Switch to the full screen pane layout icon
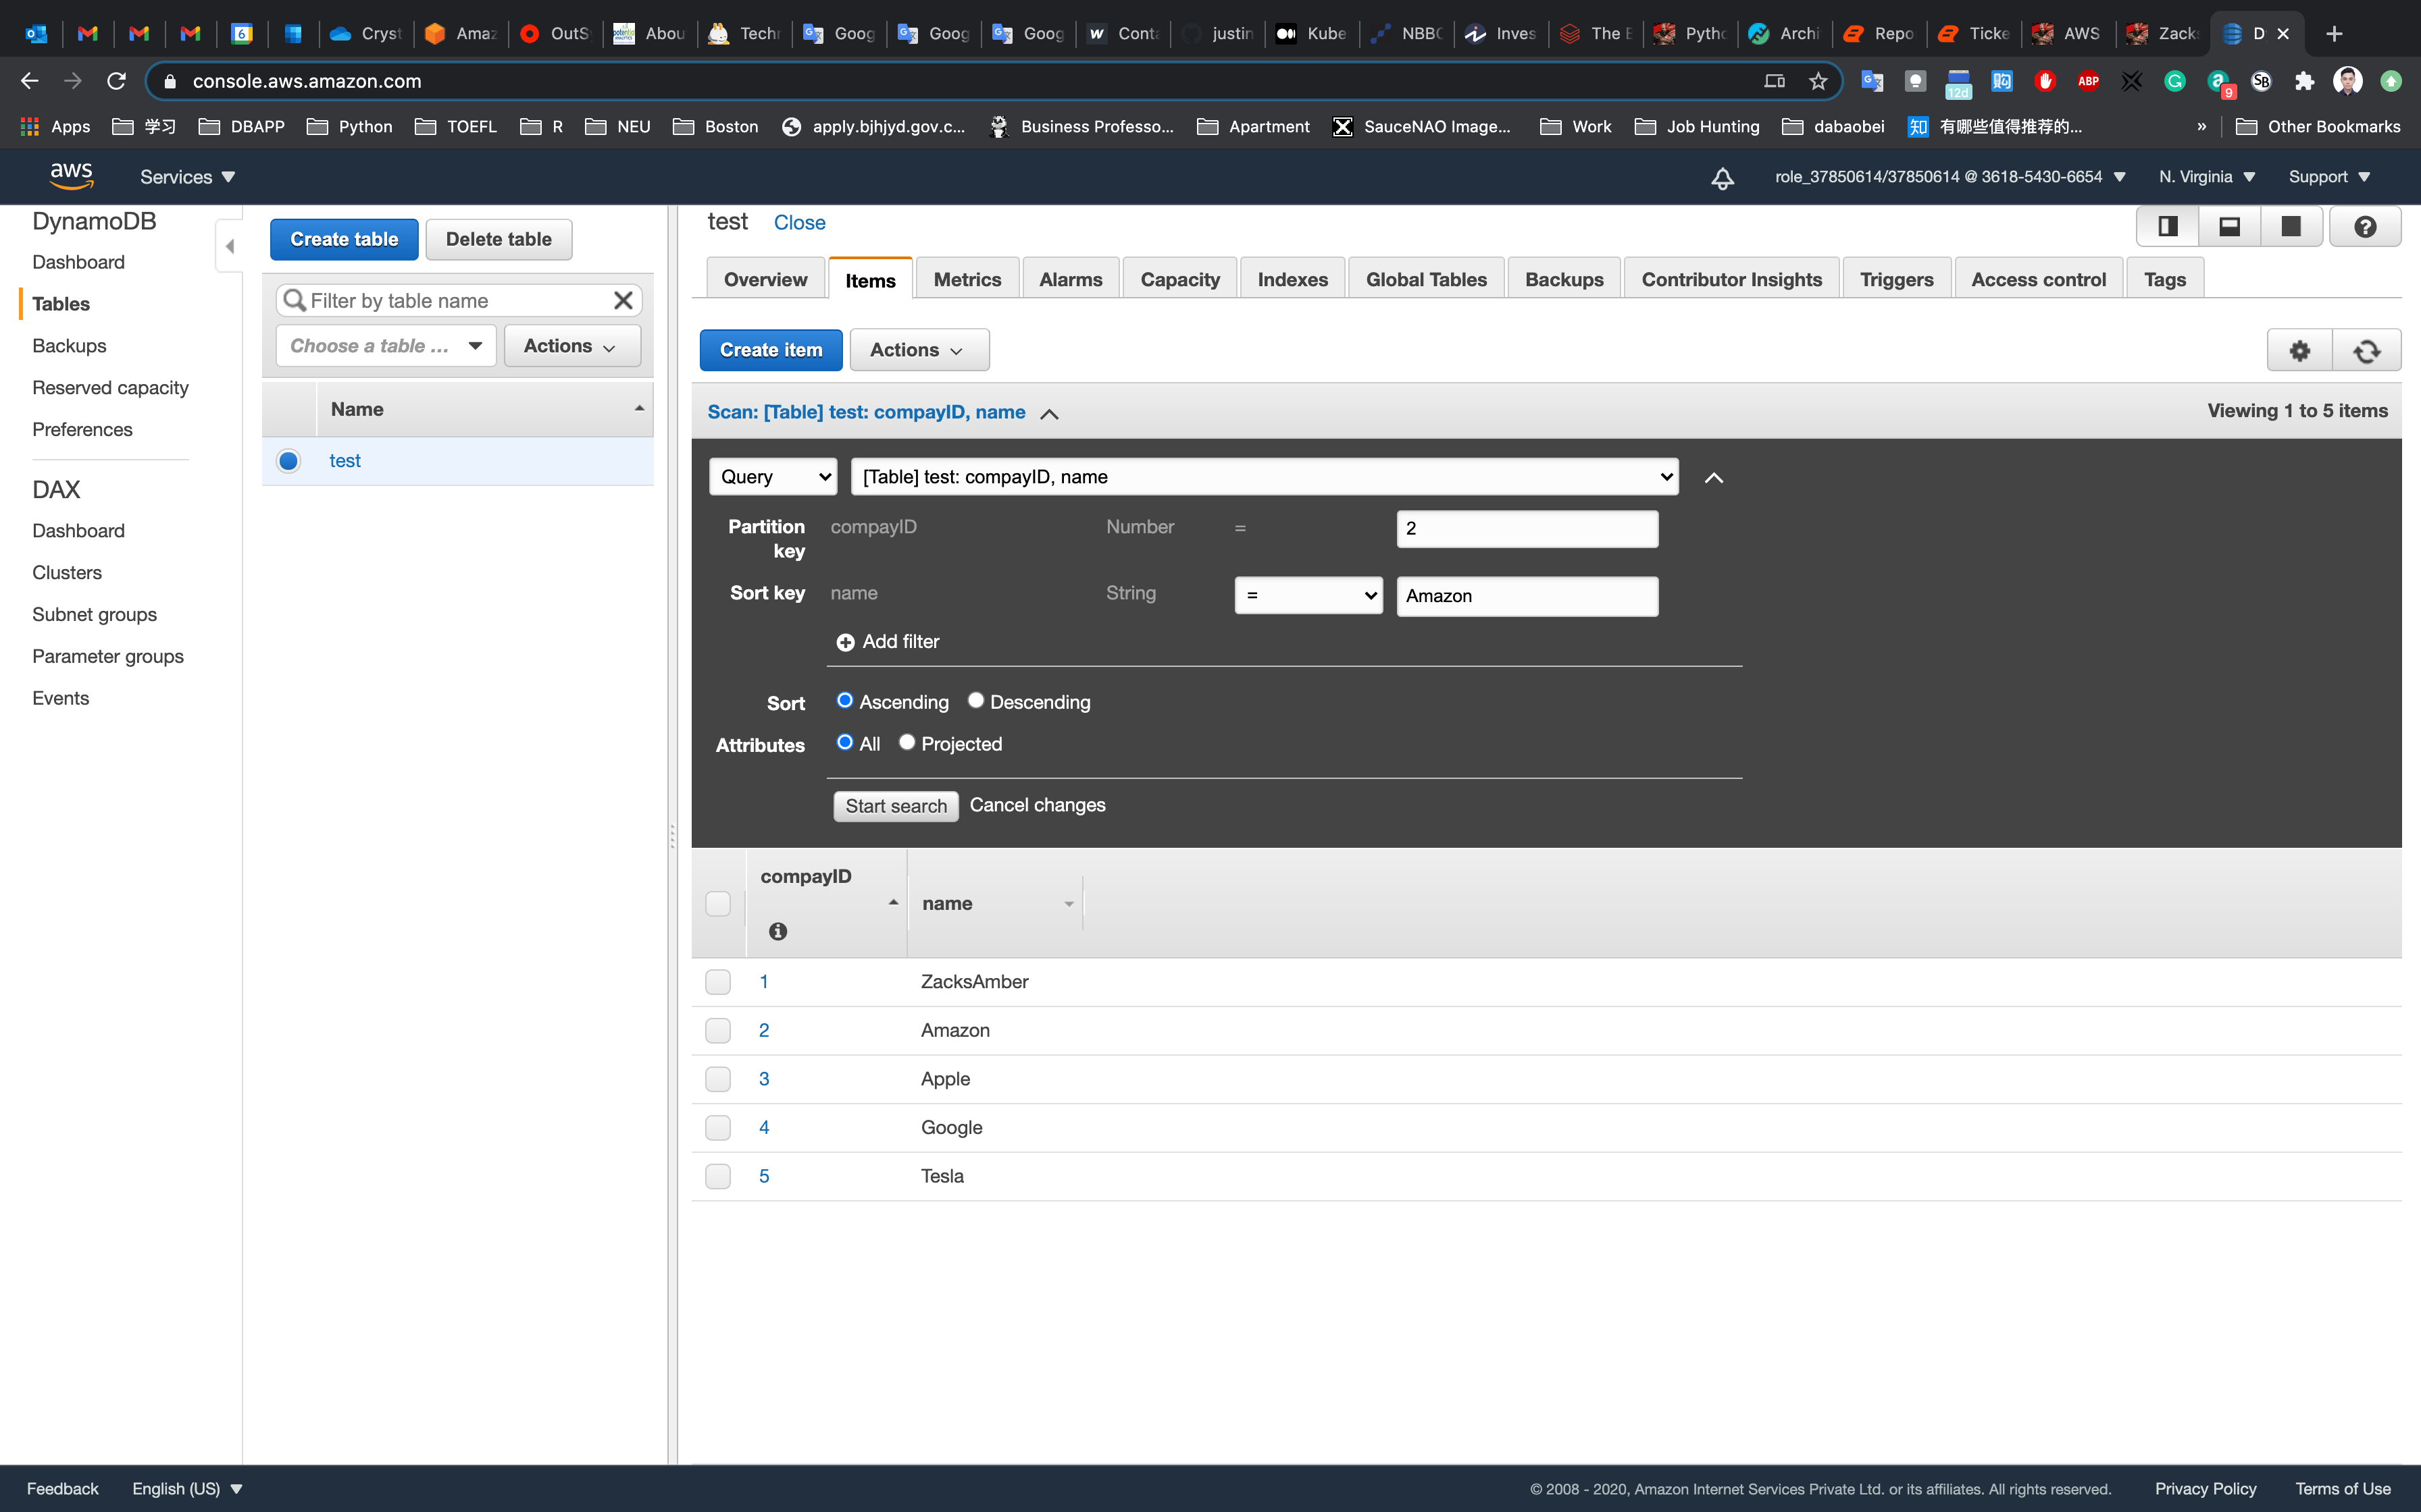The height and width of the screenshot is (1512, 2421). [x=2290, y=227]
